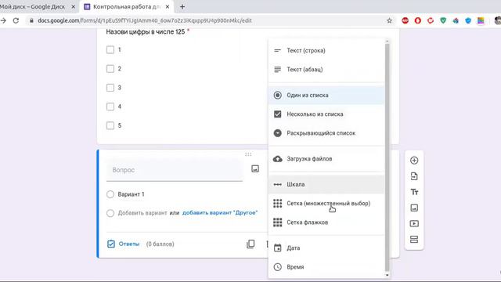This screenshot has height=282, width=501.
Task: Pick Один из списка question type
Action: [326, 96]
